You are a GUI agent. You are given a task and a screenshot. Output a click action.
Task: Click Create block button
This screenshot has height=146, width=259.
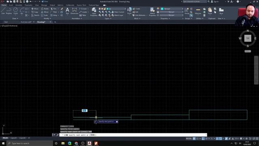[136, 9]
